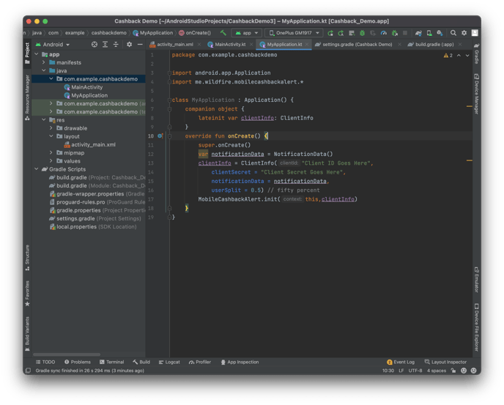Click the search magnifier icon in toolbar
Image resolution: width=504 pixels, height=405 pixels.
point(453,33)
